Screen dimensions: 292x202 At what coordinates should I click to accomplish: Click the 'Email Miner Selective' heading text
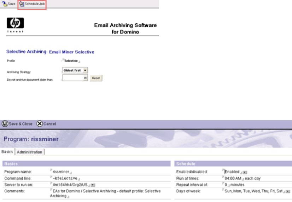[71, 52]
